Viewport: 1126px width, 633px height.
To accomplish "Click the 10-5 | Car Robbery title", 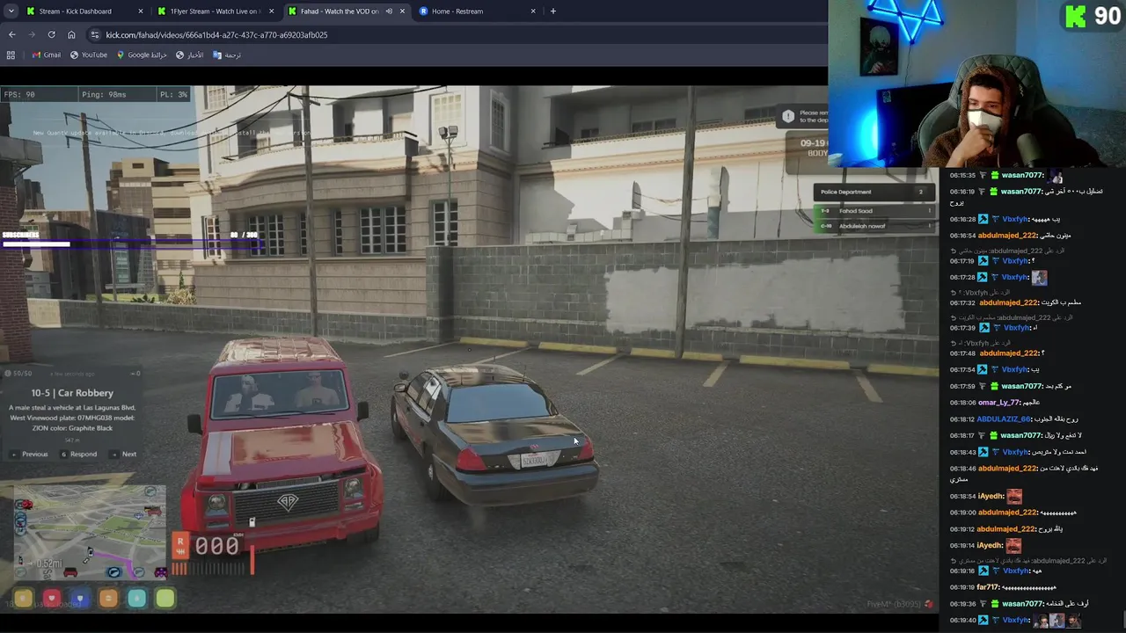I will (72, 393).
